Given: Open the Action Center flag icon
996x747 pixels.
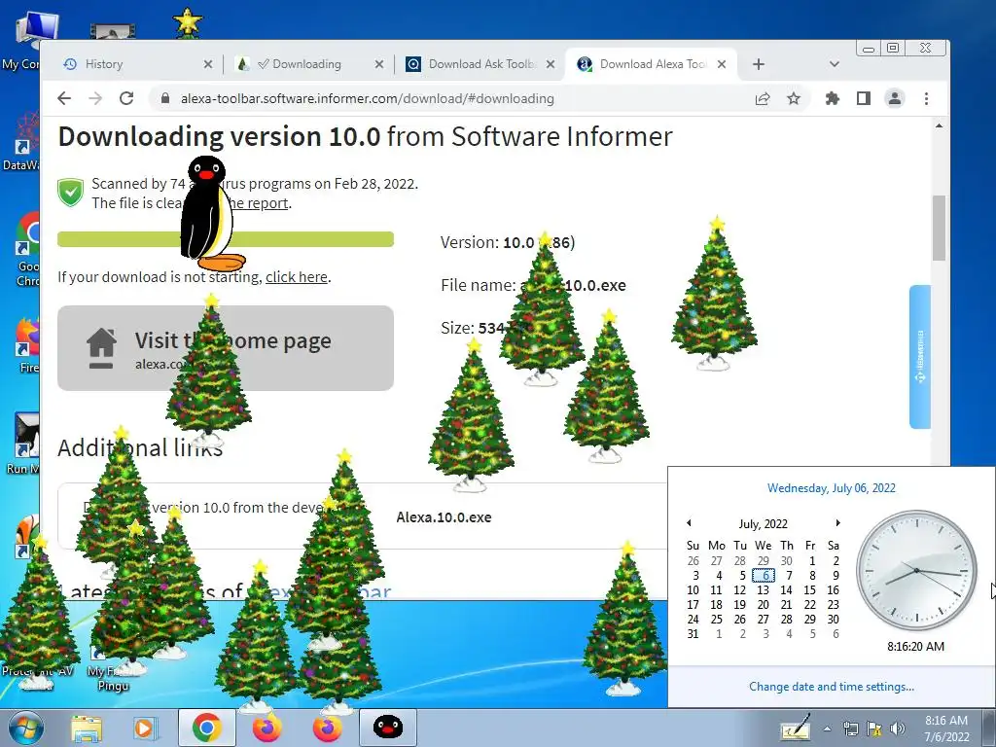Looking at the screenshot, I should 874,729.
